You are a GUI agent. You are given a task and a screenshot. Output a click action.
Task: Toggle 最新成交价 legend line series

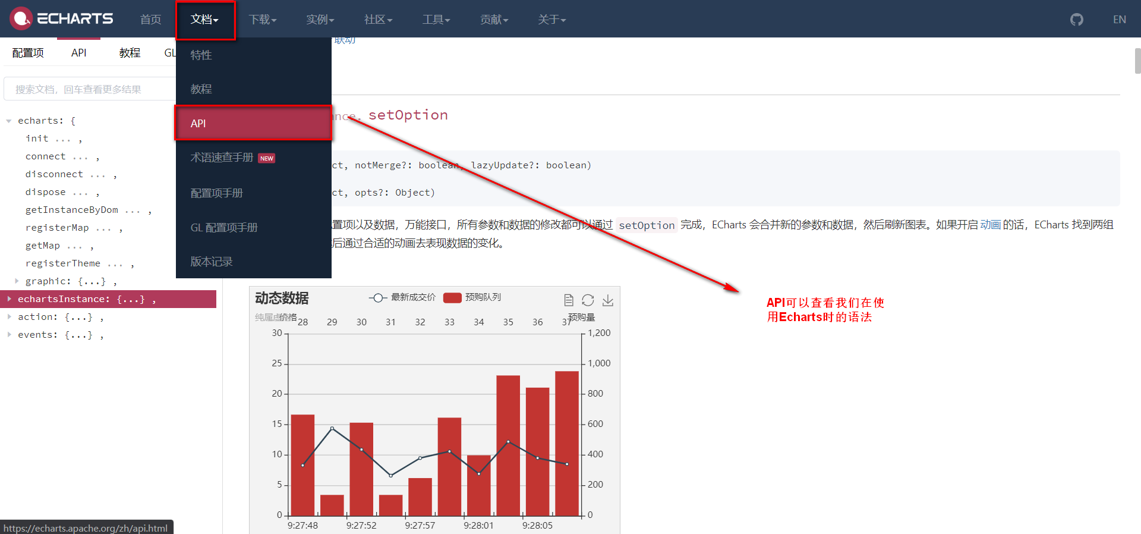[x=402, y=297]
